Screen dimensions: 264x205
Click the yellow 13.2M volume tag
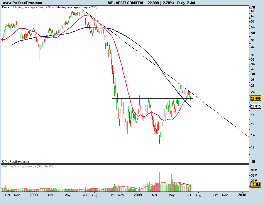[255, 185]
